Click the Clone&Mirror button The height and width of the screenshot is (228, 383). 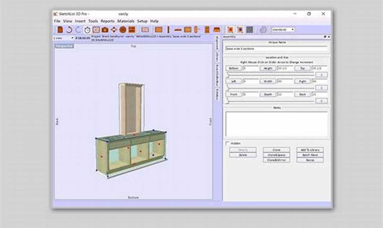[x=276, y=159]
